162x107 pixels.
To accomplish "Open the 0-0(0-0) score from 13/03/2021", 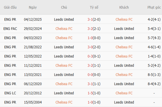I will [x=94, y=75].
